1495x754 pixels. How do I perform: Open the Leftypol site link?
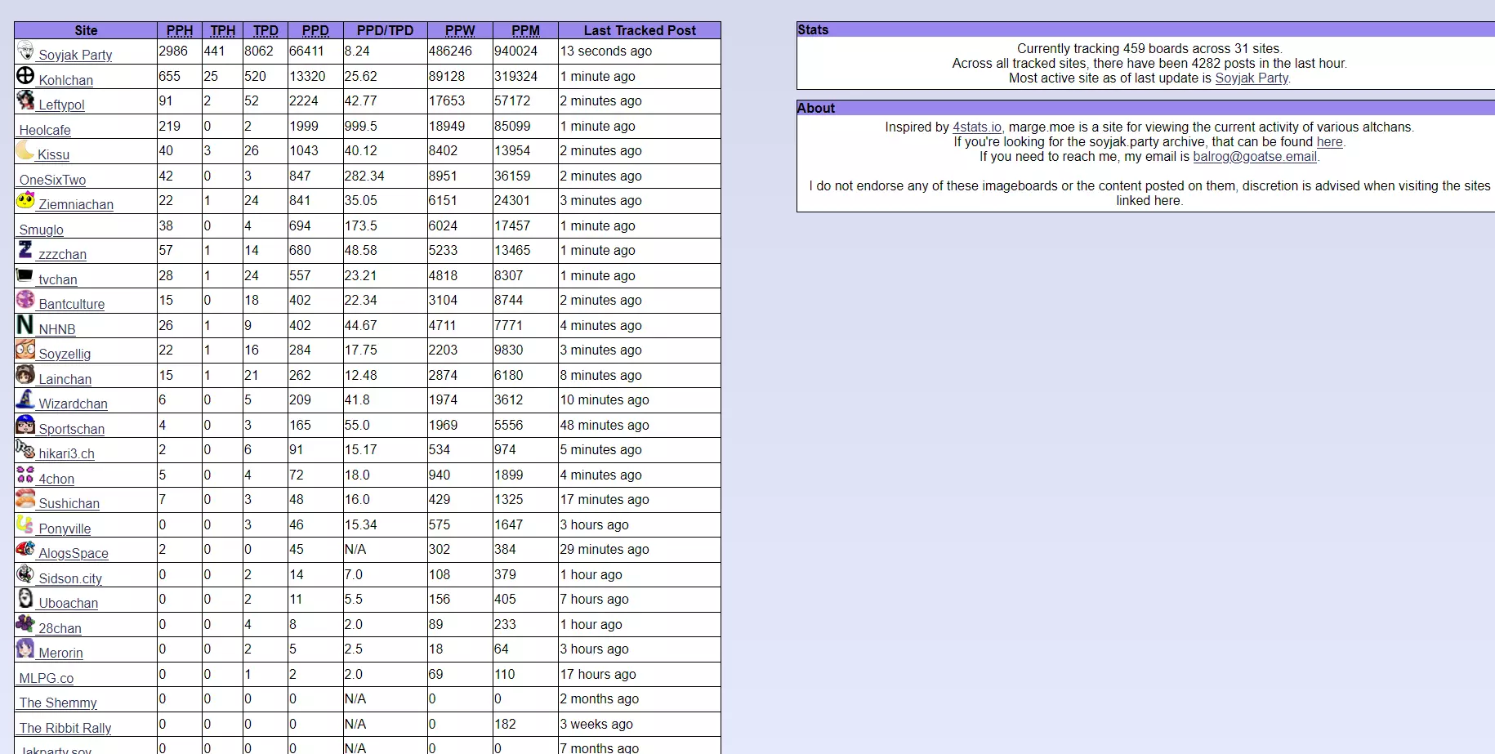coord(61,105)
